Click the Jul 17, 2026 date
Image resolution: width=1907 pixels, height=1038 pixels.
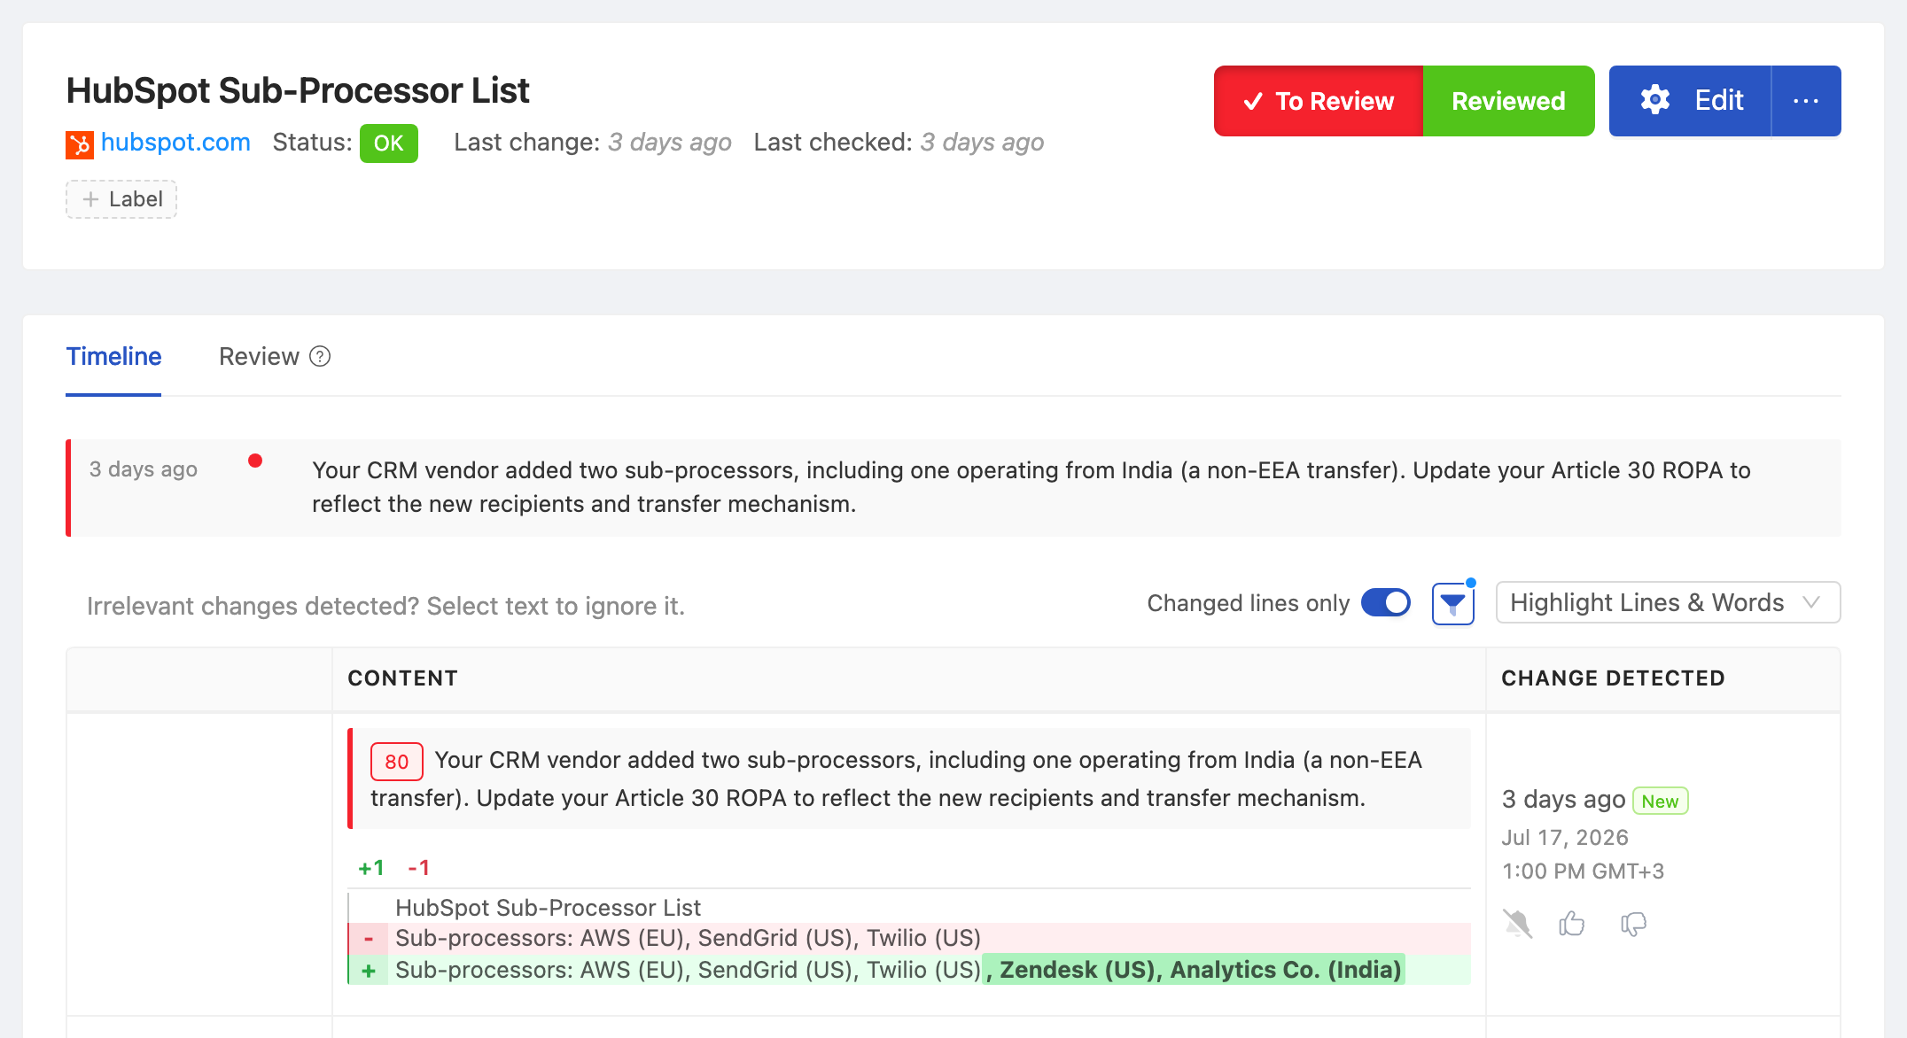(x=1565, y=838)
